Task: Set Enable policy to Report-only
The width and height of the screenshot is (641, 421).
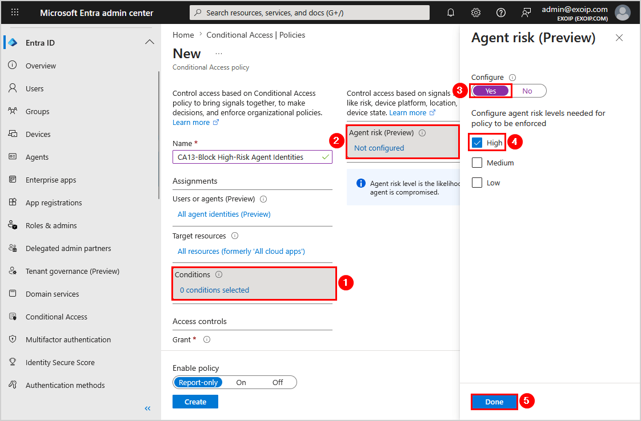Action: click(198, 382)
